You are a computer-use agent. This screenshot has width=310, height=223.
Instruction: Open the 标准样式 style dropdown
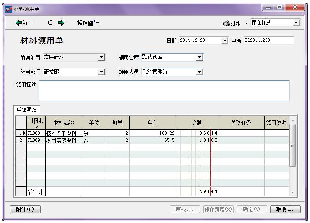coord(297,23)
